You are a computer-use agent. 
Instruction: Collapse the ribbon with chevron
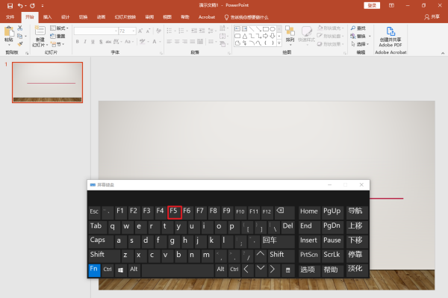click(443, 53)
